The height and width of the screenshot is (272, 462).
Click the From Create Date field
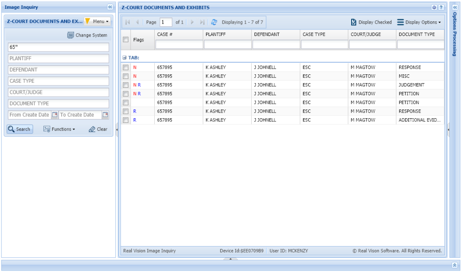click(30, 115)
